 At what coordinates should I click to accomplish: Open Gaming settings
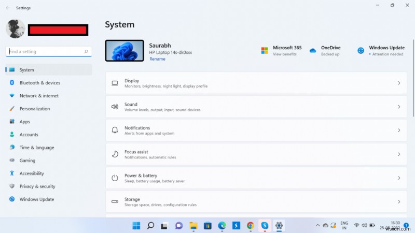click(x=49, y=161)
